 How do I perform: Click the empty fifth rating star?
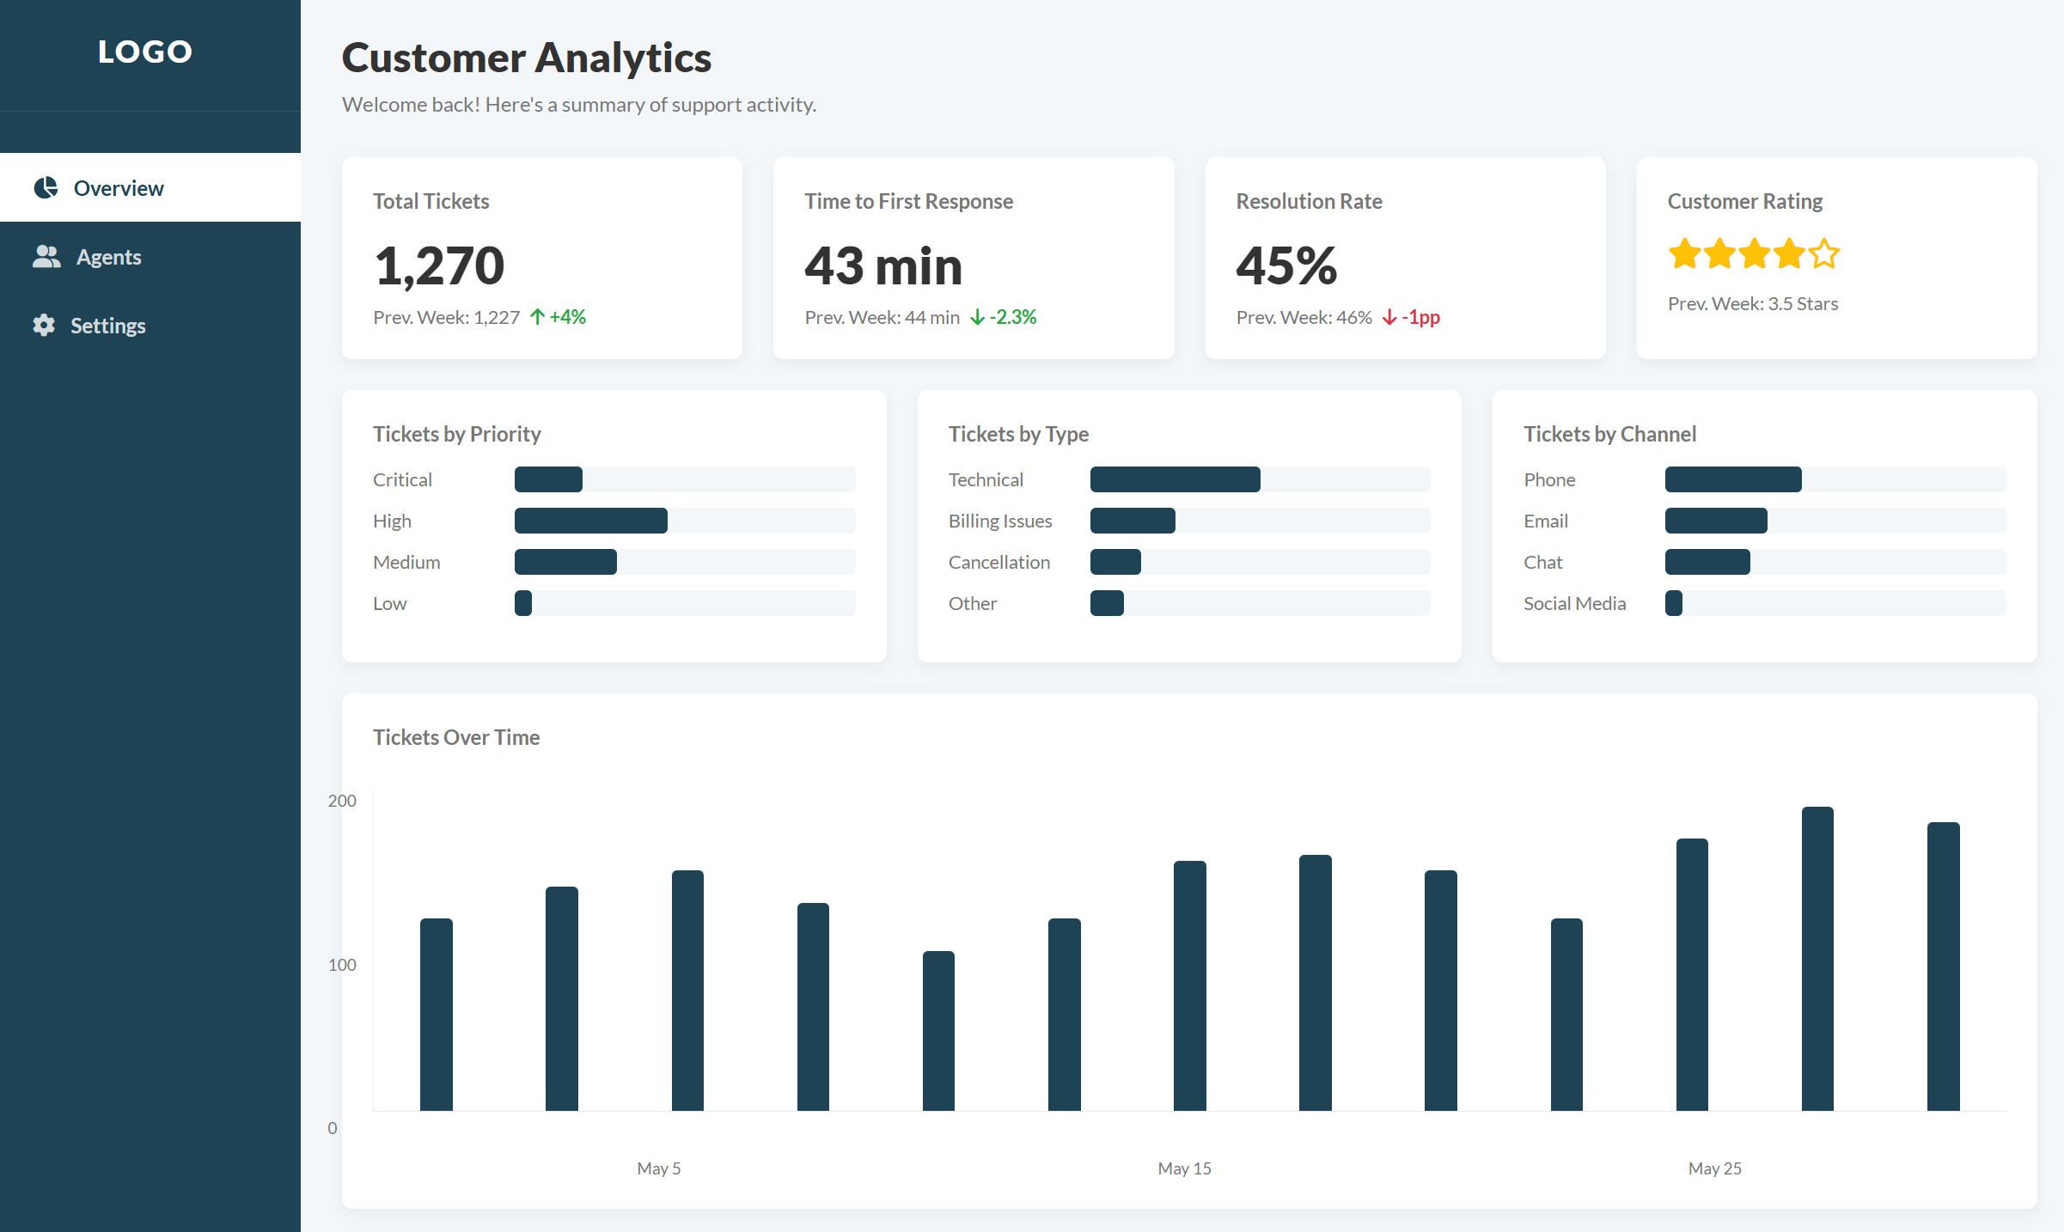[1823, 254]
